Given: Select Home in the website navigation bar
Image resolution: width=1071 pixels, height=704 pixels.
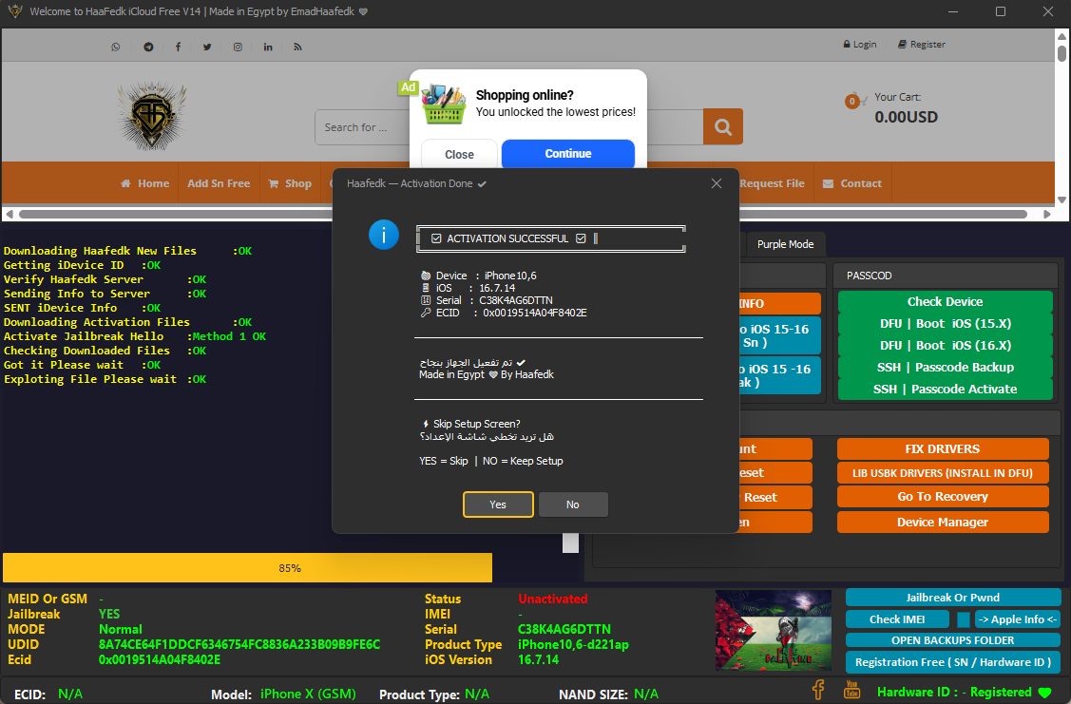Looking at the screenshot, I should coord(144,183).
